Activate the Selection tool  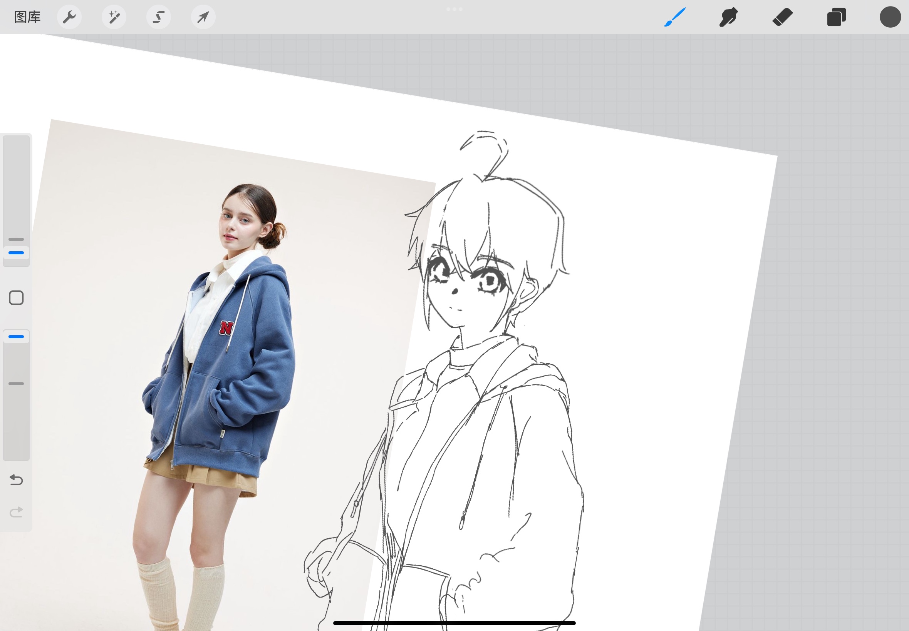click(159, 17)
